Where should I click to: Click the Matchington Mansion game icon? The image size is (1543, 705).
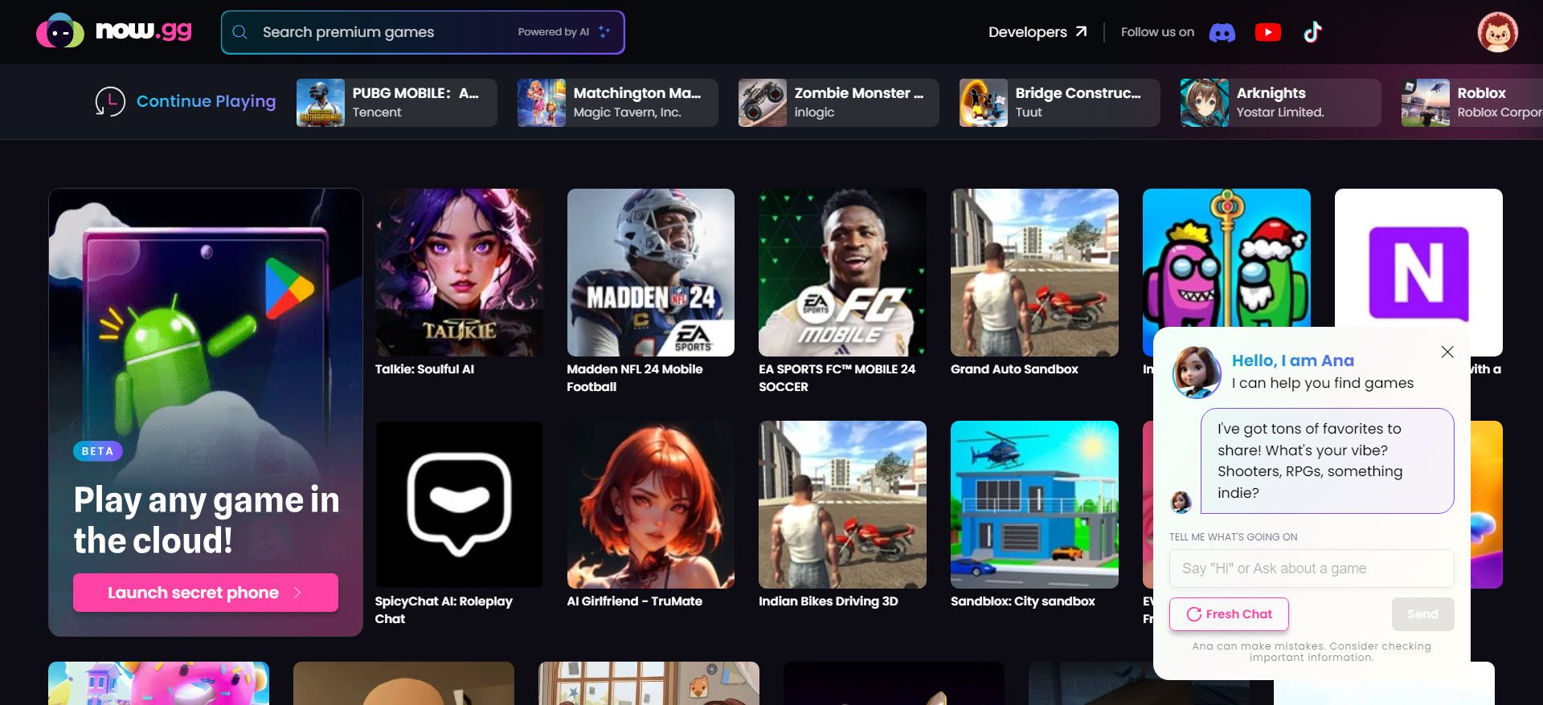tap(542, 103)
